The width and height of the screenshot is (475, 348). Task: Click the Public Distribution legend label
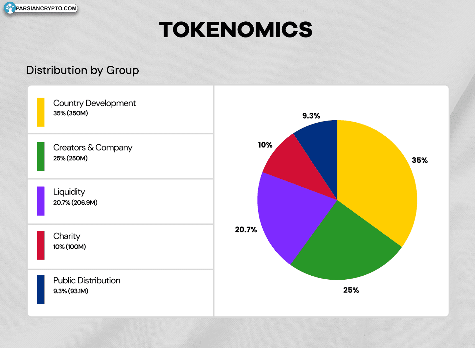tap(87, 280)
